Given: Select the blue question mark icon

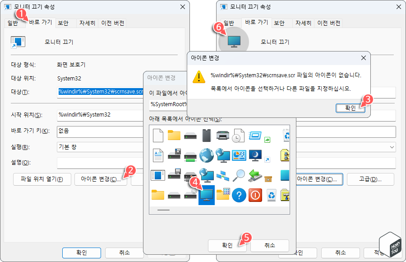Looking at the screenshot, I should (239, 196).
